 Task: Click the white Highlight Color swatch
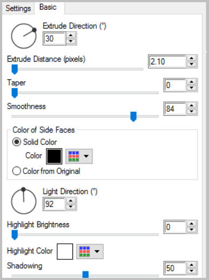65,251
